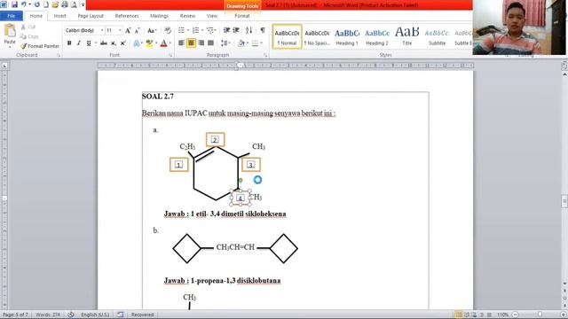Open the font name dropdown

pyautogui.click(x=102, y=30)
